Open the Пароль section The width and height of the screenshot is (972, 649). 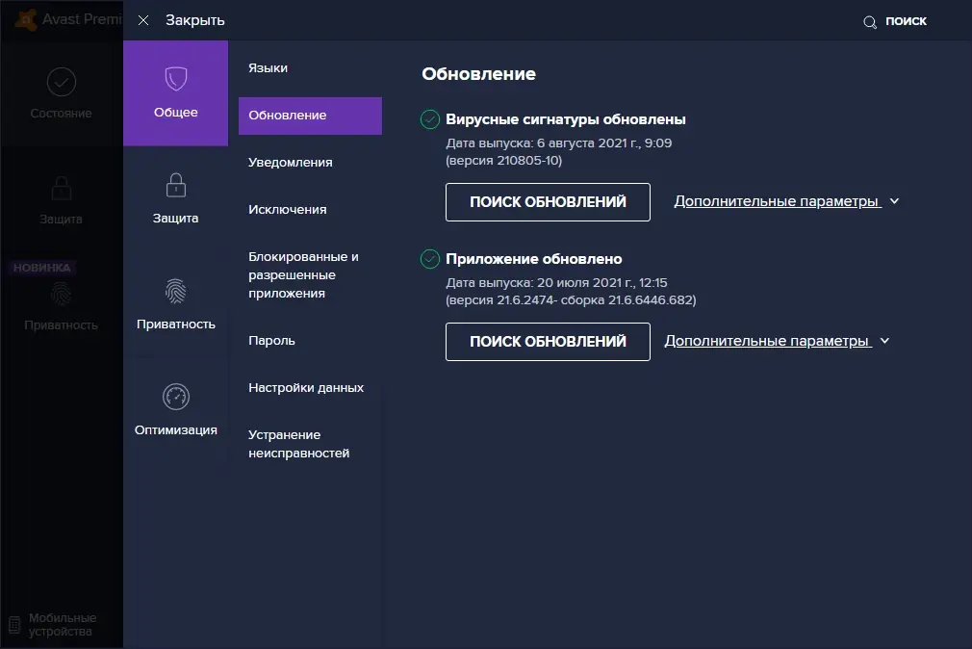click(270, 341)
